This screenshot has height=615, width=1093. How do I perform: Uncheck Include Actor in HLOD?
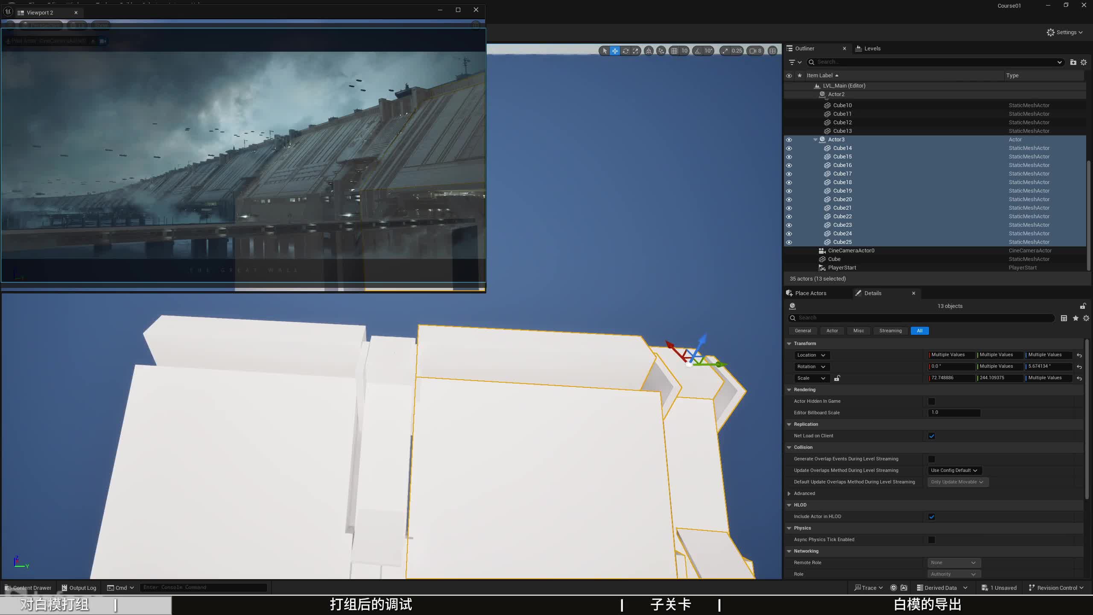932,517
